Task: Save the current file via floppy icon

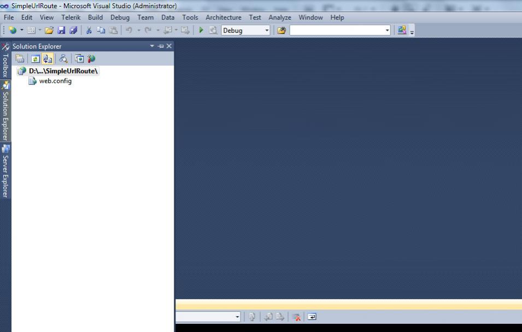Action: pos(61,31)
